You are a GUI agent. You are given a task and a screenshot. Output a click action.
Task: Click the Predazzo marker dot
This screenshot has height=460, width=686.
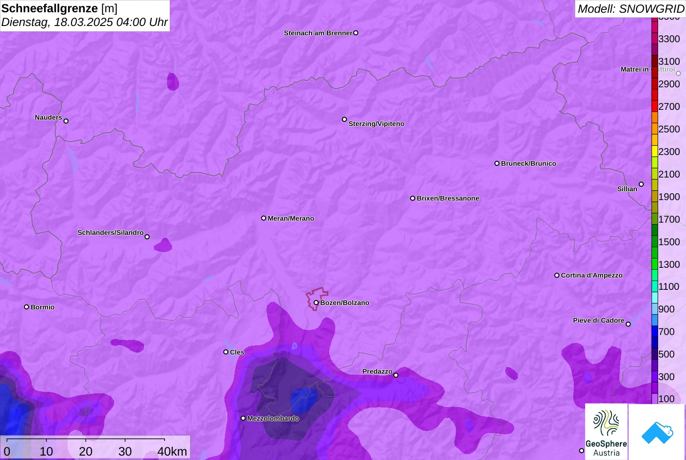(396, 375)
